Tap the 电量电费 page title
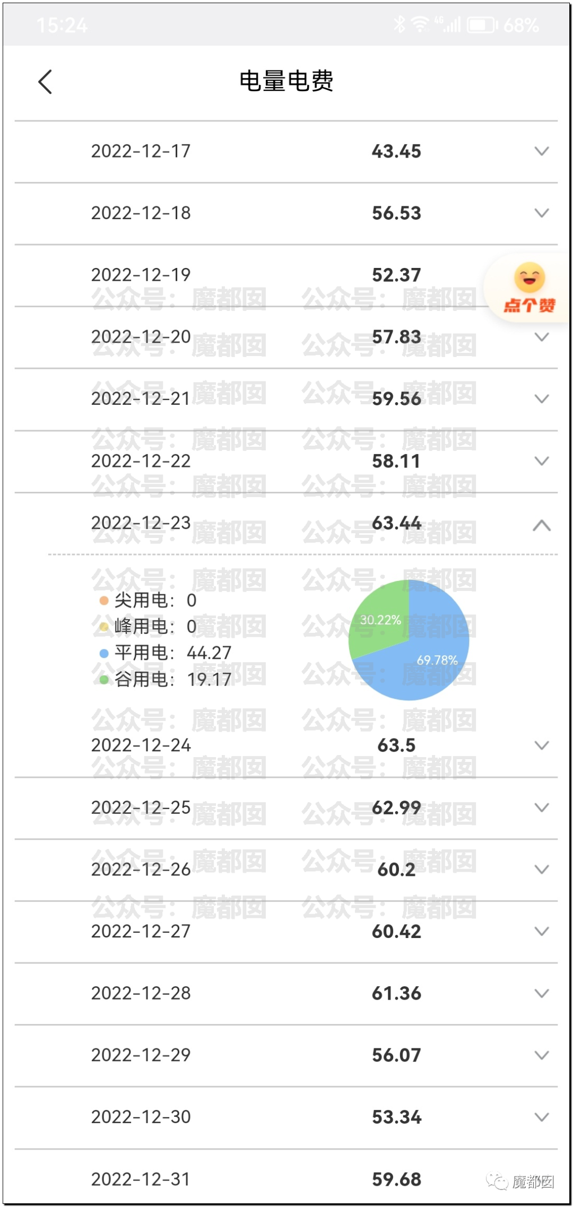The width and height of the screenshot is (573, 1207). click(x=286, y=81)
